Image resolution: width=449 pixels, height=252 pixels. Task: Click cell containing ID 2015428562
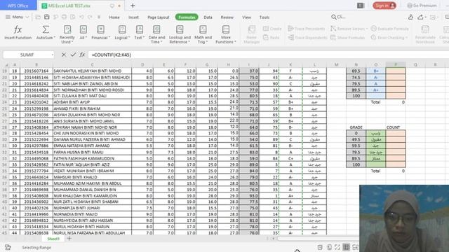(36, 164)
